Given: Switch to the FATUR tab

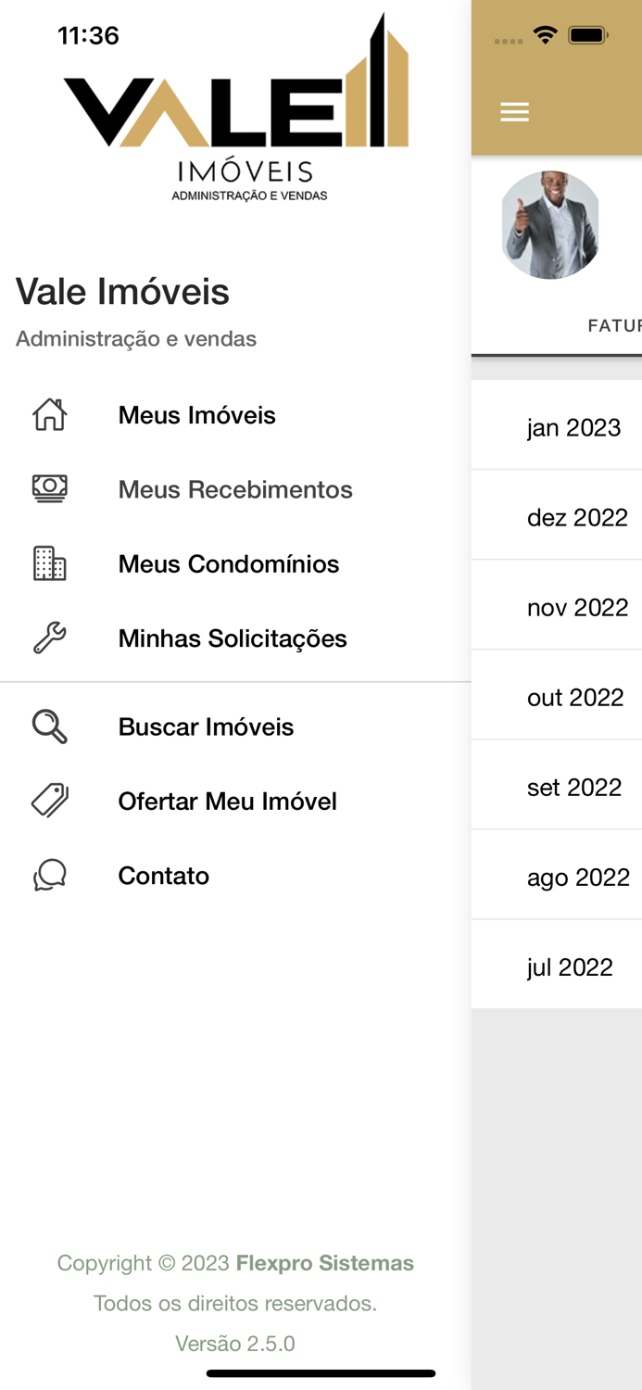Looking at the screenshot, I should pos(613,325).
